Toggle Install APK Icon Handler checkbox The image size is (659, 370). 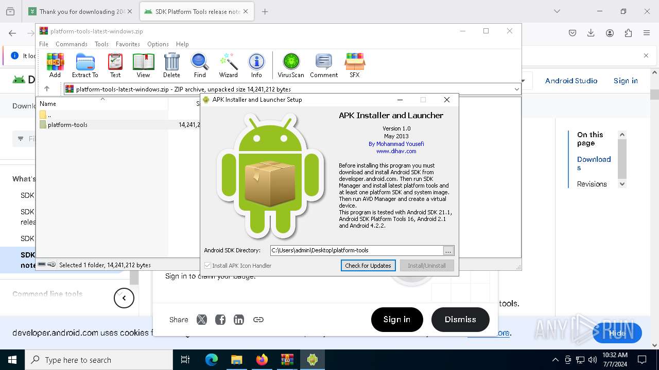point(207,266)
